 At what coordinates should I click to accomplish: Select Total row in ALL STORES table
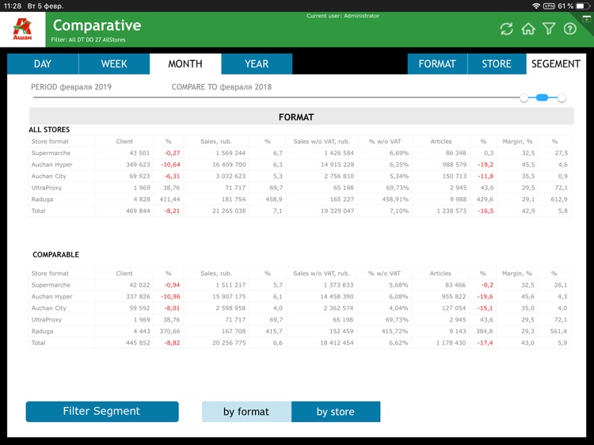(299, 211)
